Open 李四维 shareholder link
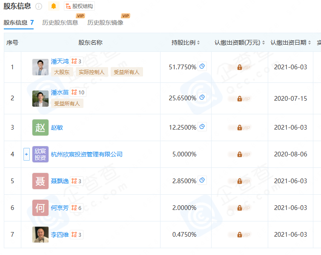This screenshot has width=321, height=255. [60, 235]
